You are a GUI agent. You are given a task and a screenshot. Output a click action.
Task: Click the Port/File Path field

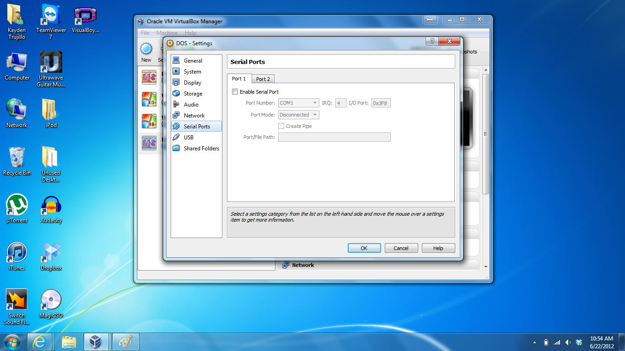pos(334,137)
